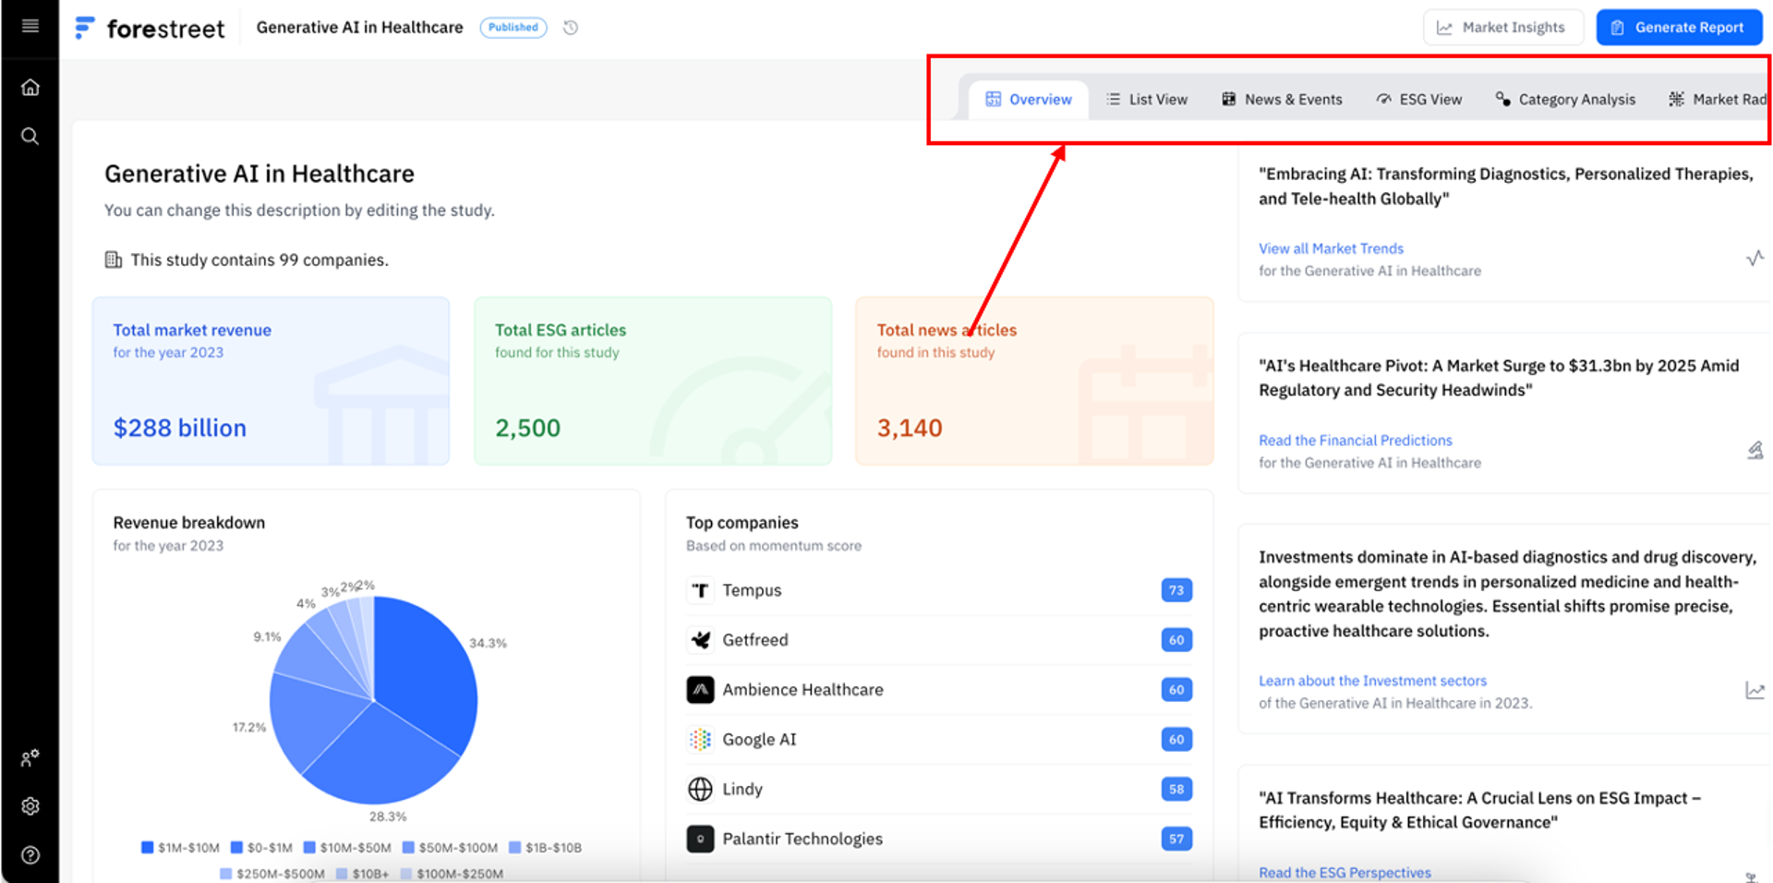Switch to the List View tab
The image size is (1773, 883).
(1147, 100)
